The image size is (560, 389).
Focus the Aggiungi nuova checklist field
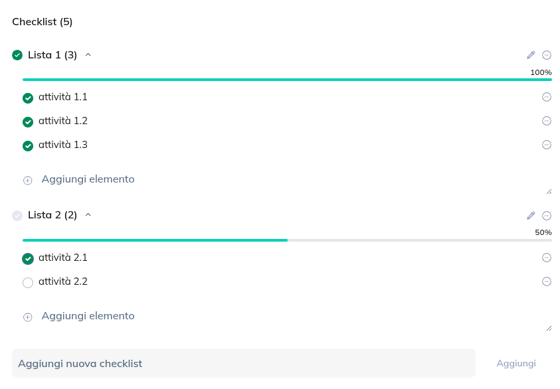click(243, 363)
